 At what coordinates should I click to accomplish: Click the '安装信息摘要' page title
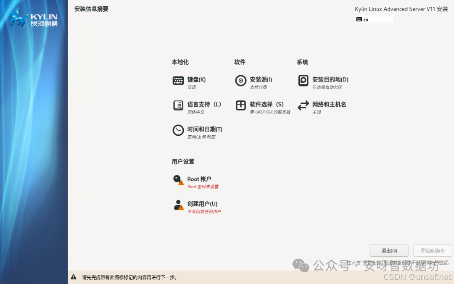(91, 9)
